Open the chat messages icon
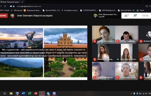Image resolution: width=151 pixels, height=96 pixels. tap(135, 16)
